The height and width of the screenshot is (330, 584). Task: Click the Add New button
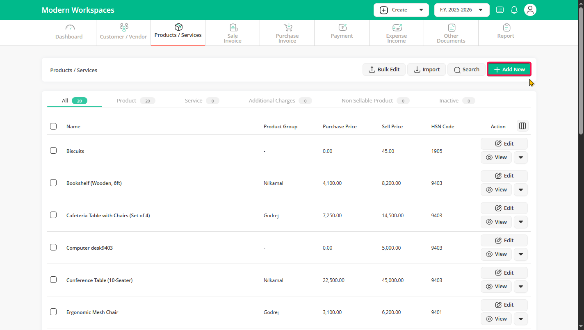pos(509,70)
